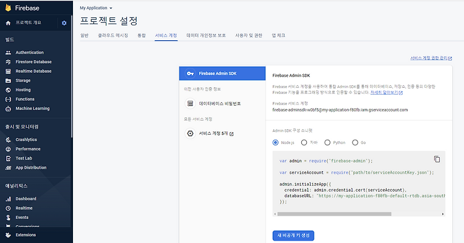Click the Crashlytics bug icon

click(8, 140)
